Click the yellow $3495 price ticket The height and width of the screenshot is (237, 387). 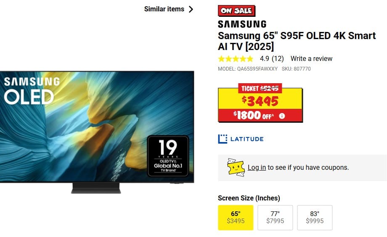tap(260, 103)
